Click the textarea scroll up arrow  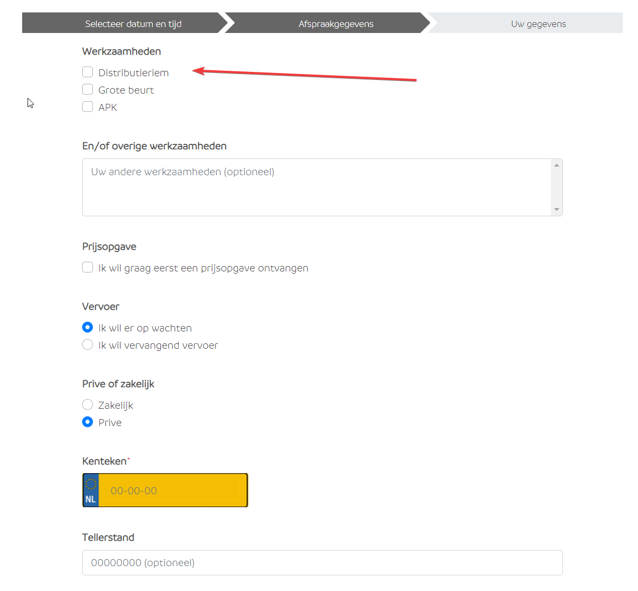(556, 165)
